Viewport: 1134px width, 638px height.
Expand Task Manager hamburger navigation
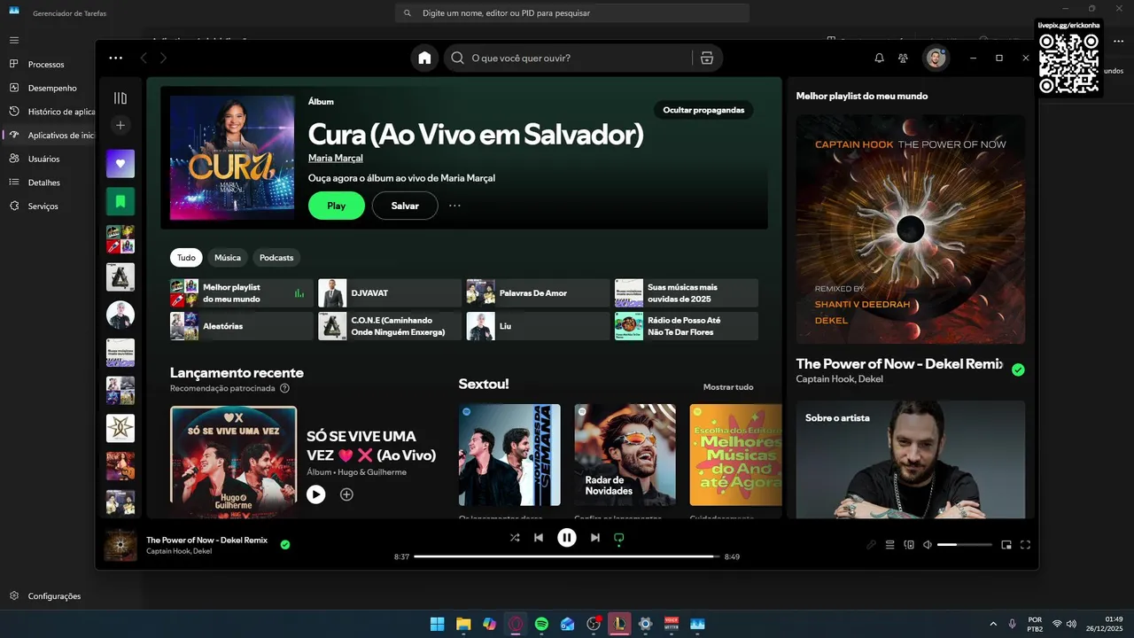coord(14,40)
